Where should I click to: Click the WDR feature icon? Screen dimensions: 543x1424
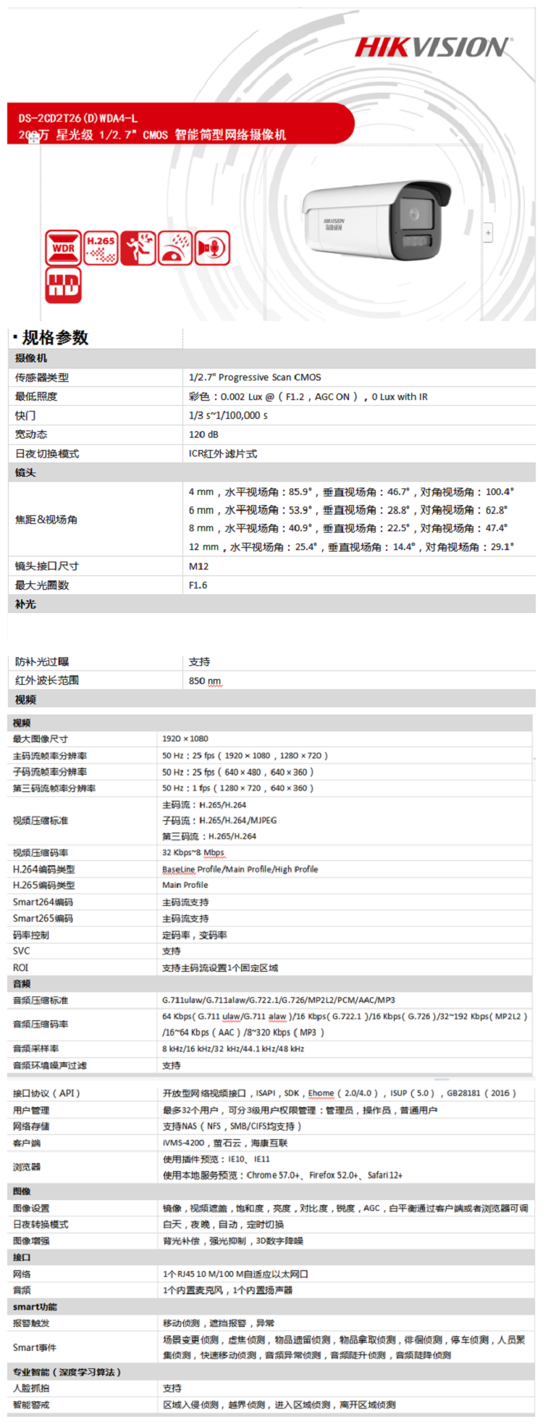pos(63,247)
